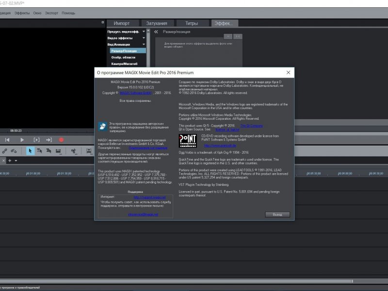Click the infoservice@magix.net email link
The width and height of the screenshot is (388, 291).
click(143, 214)
